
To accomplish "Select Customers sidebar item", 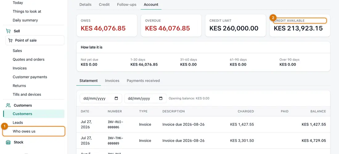I will pos(34,114).
